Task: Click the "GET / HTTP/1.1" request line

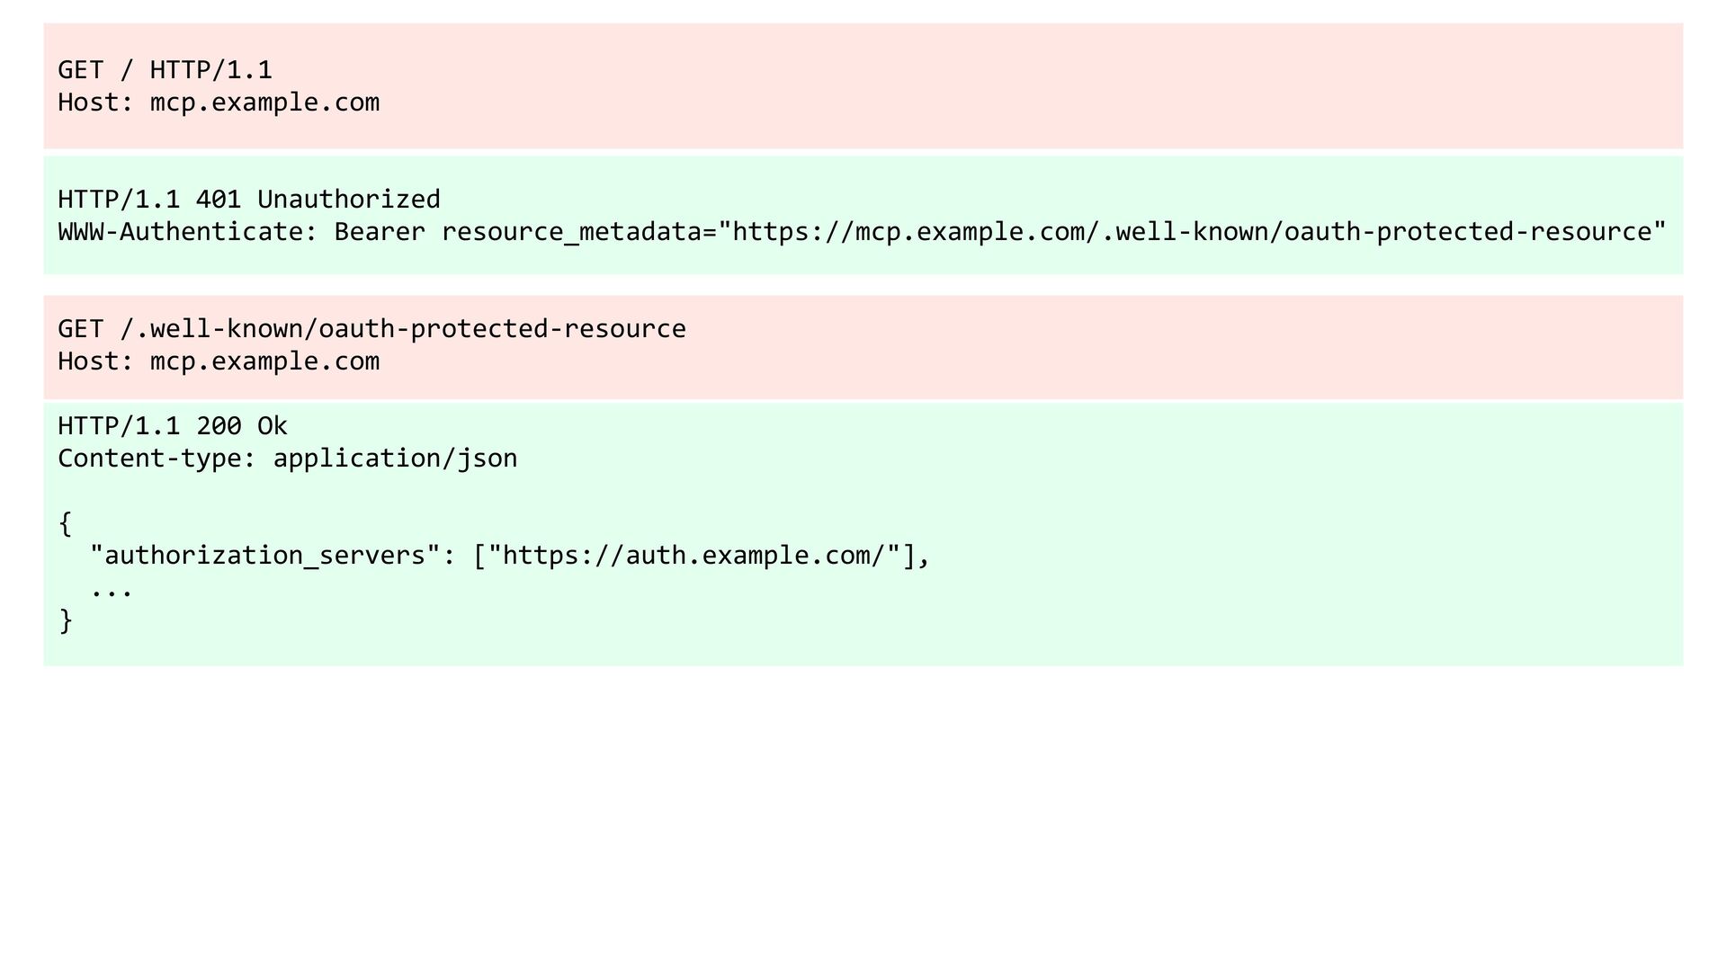Action: (x=165, y=70)
